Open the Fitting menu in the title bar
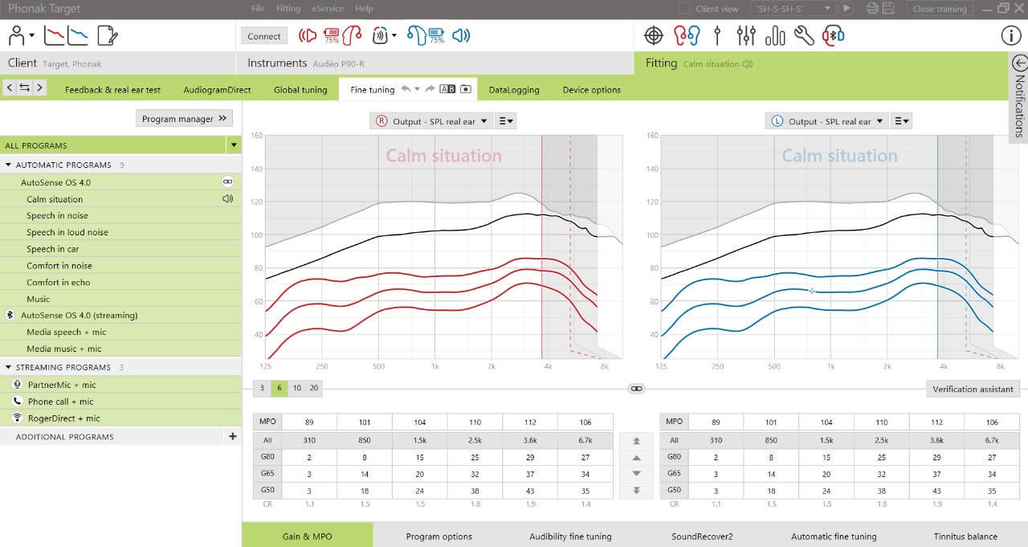This screenshot has height=547, width=1028. pyautogui.click(x=288, y=8)
